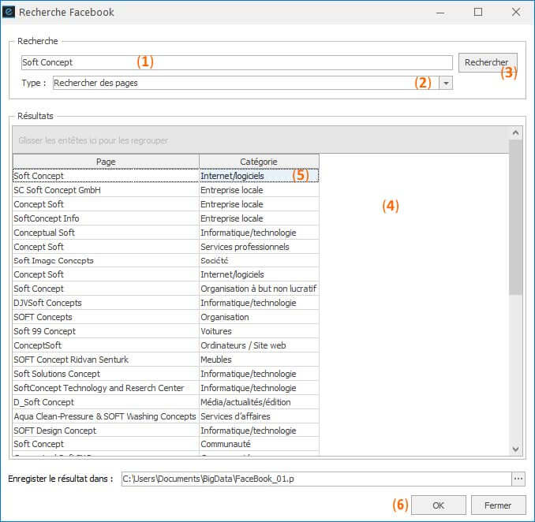
Task: Select the SoftConcept Info row
Action: click(x=166, y=218)
